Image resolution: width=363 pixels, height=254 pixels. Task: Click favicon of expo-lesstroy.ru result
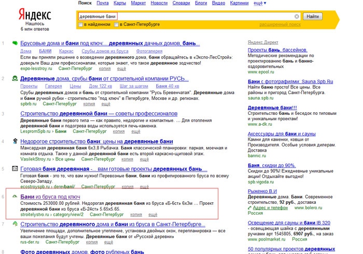(15, 43)
